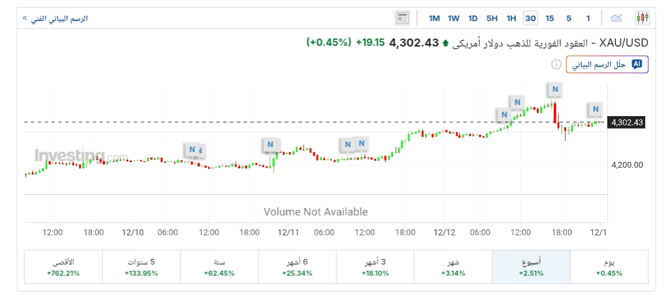Click the news layout icon beside 1M
Screen dimensions: 672x298
pos(403,18)
